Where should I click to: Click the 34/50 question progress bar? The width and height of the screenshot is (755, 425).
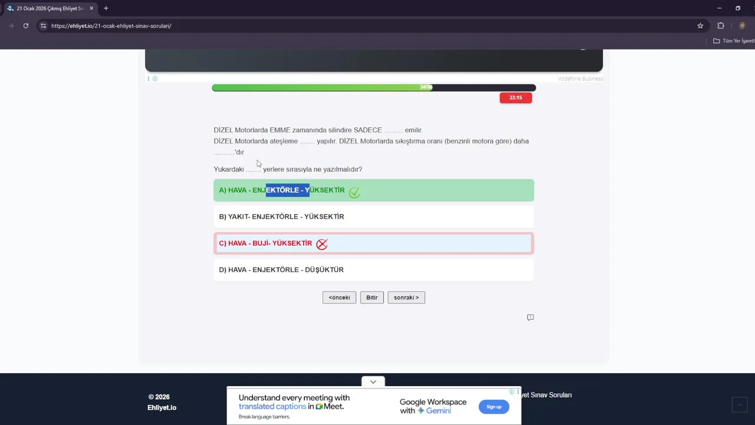[x=373, y=87]
